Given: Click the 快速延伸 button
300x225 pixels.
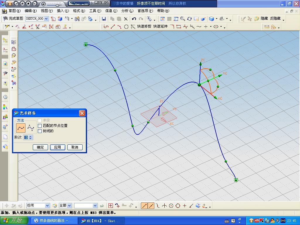Looking at the screenshot, I should (x=160, y=26).
